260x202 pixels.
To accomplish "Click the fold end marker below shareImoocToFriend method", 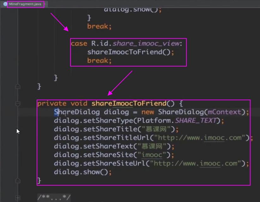I will coord(18,181).
